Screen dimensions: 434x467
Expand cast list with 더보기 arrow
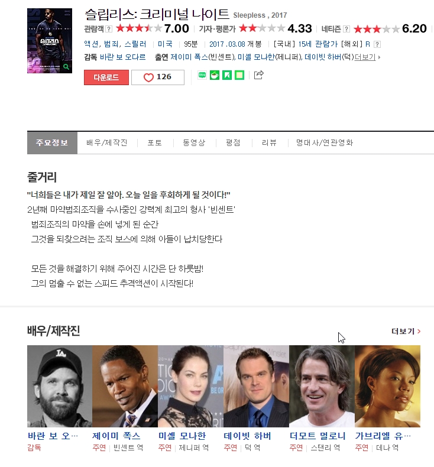click(367, 57)
